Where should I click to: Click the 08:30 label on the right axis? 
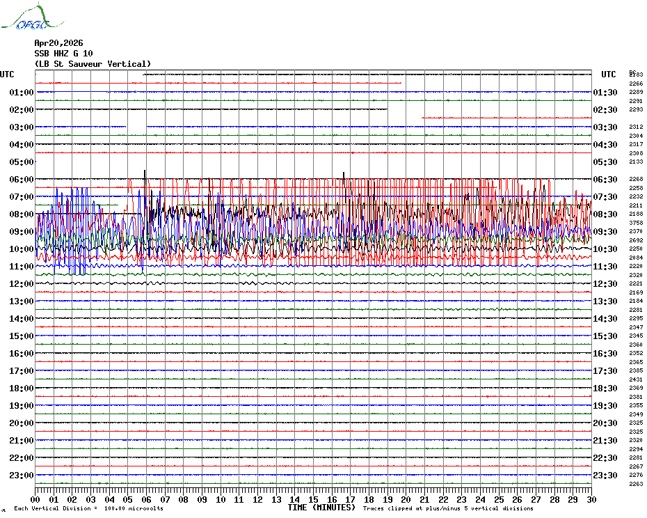tap(605, 214)
